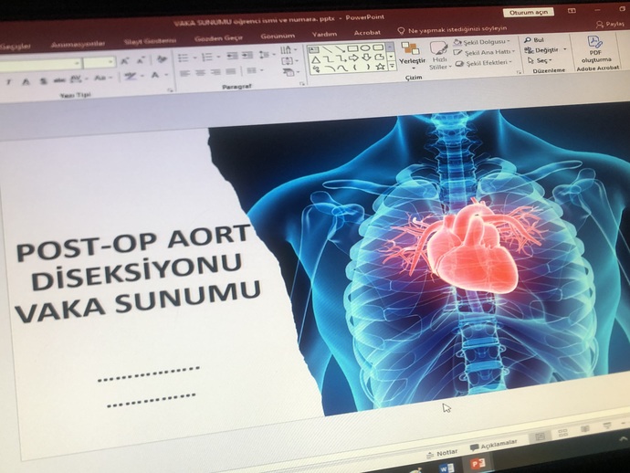This screenshot has height=473, width=630.
Task: Open the text direction menu
Action: 289,50
